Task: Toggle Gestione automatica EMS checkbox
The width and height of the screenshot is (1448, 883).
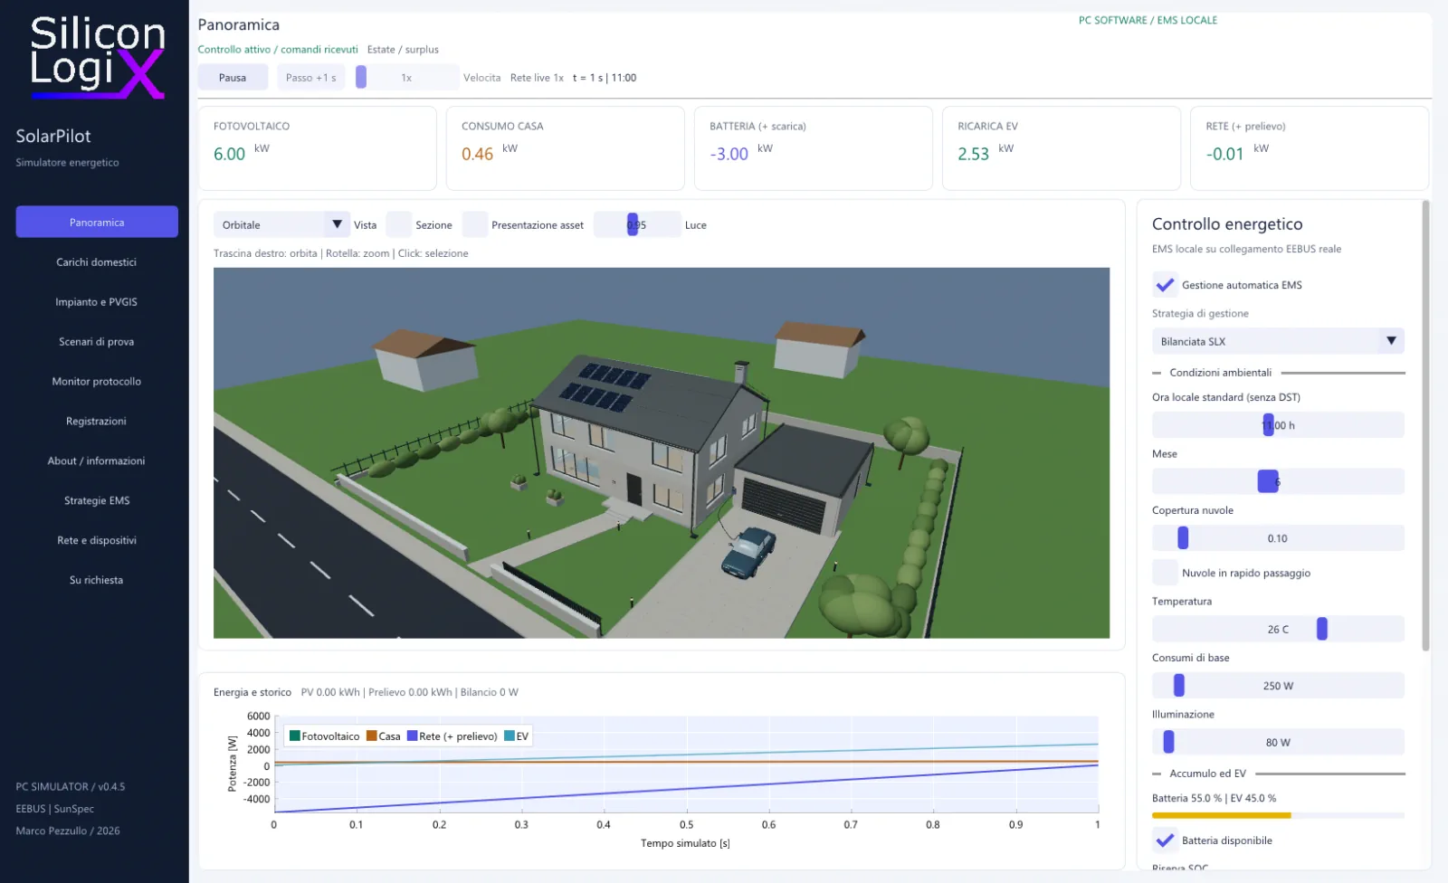Action: click(1165, 284)
